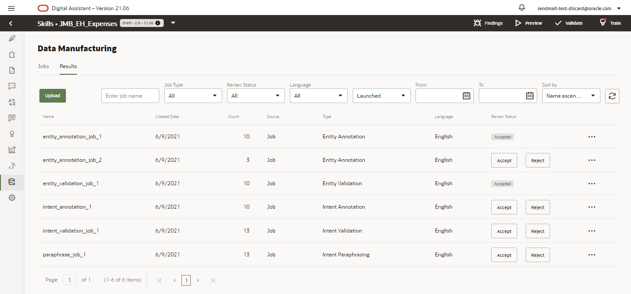Reject the paraphrase_job_1 result
The image size is (631, 294).
coord(538,255)
